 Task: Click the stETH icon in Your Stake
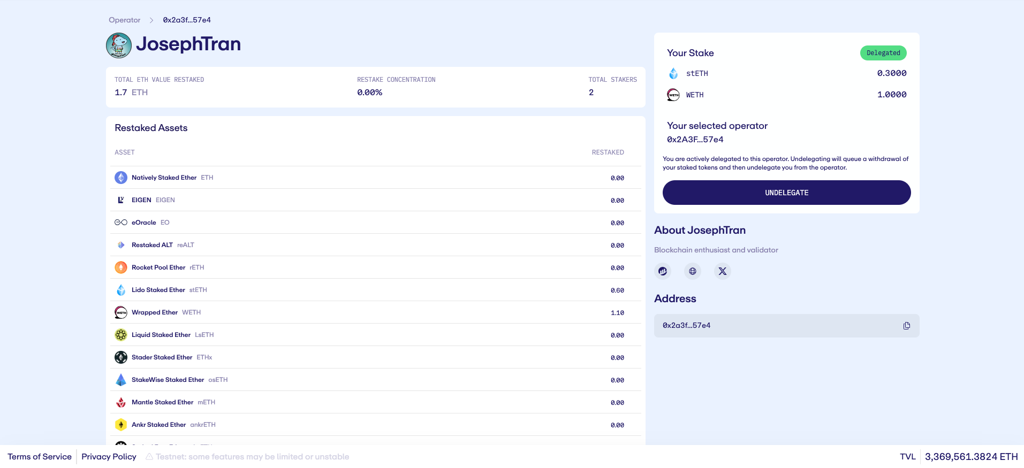pyautogui.click(x=673, y=73)
